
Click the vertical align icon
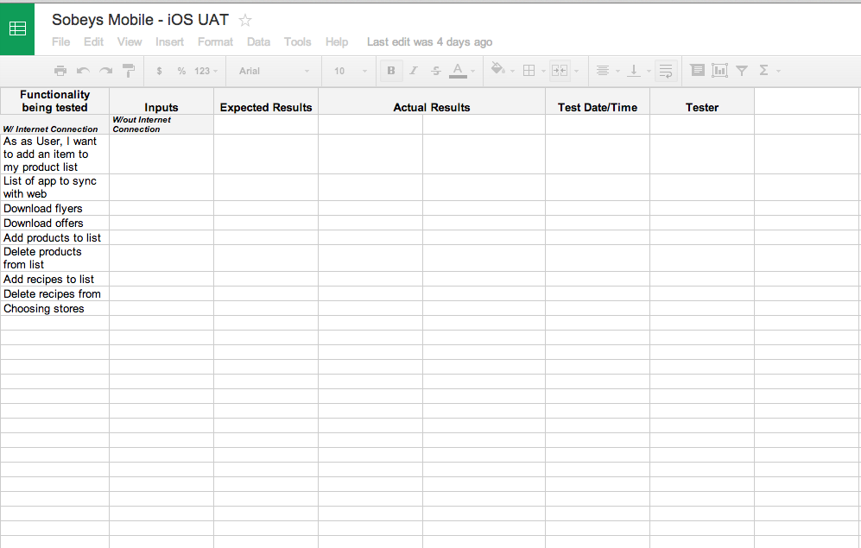(634, 71)
